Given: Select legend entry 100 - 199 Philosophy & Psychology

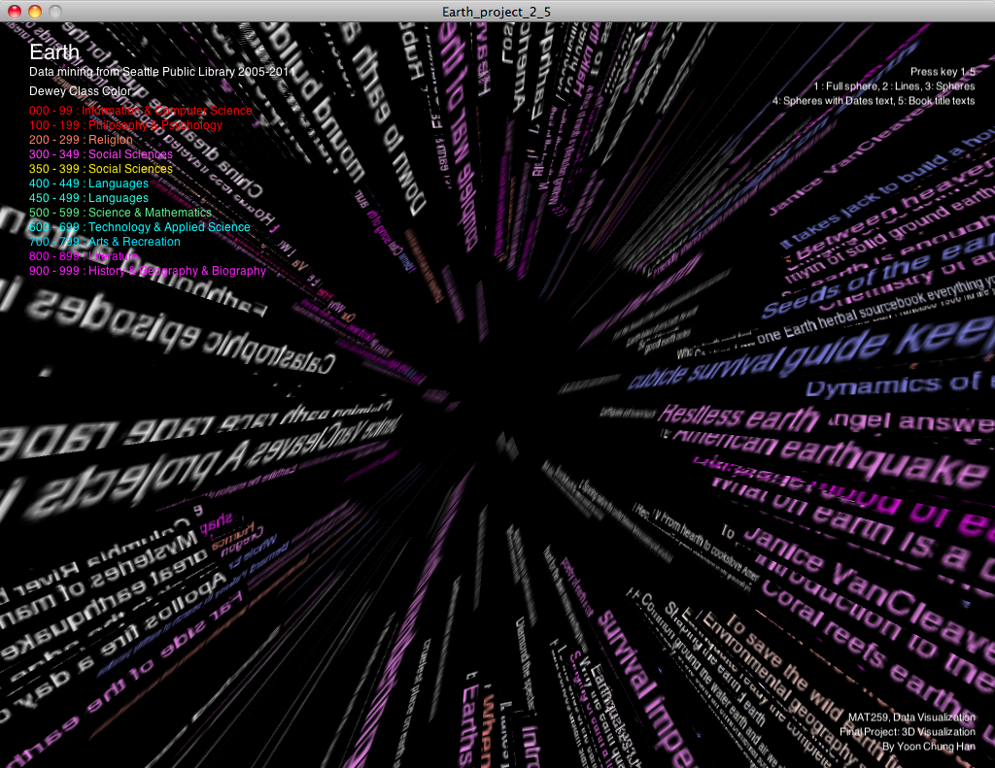Looking at the screenshot, I should pyautogui.click(x=125, y=125).
